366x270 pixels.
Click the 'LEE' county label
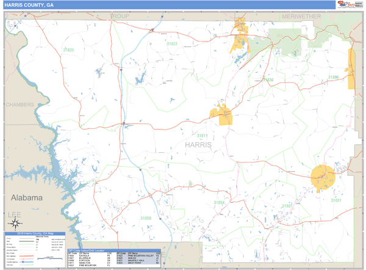coord(15,214)
